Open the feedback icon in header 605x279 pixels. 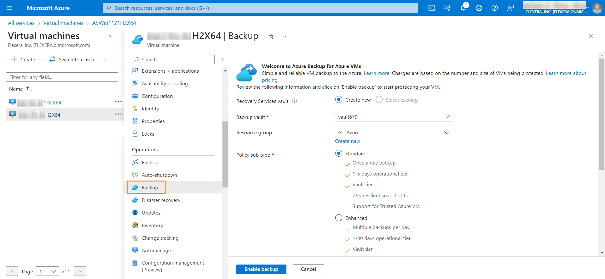click(510, 8)
